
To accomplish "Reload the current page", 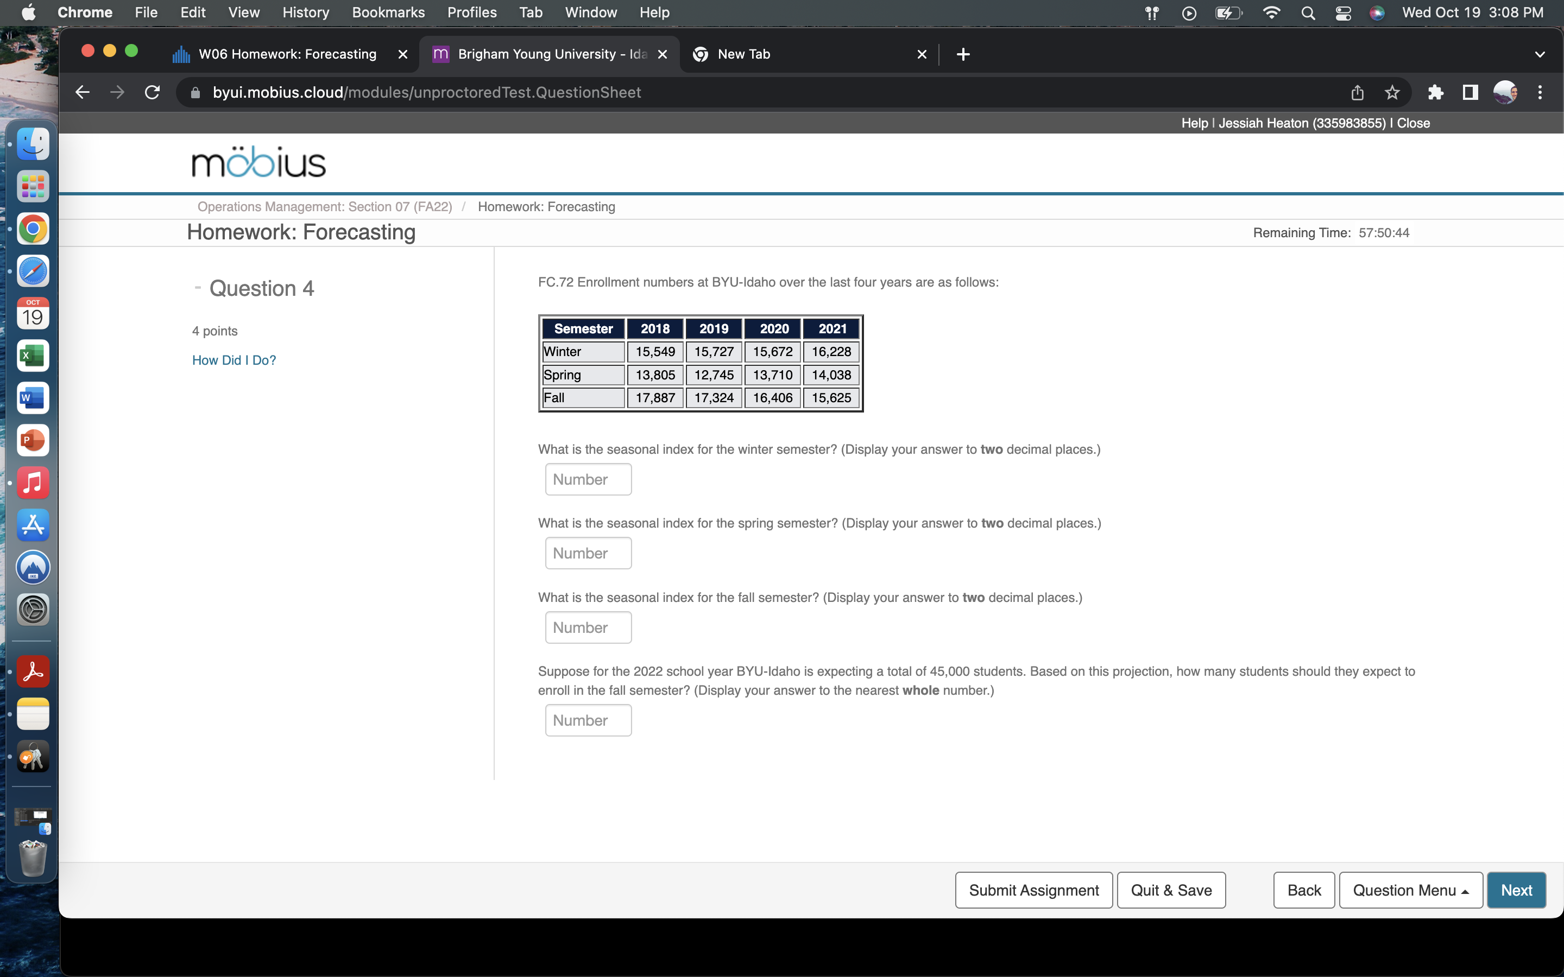I will pos(152,92).
